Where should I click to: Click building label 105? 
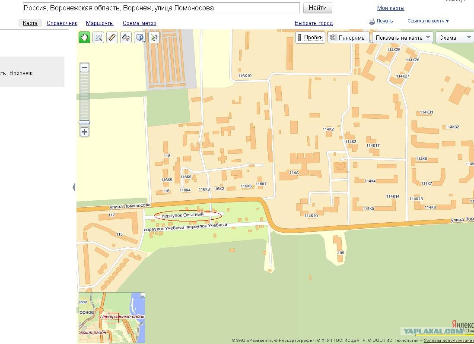(340, 253)
